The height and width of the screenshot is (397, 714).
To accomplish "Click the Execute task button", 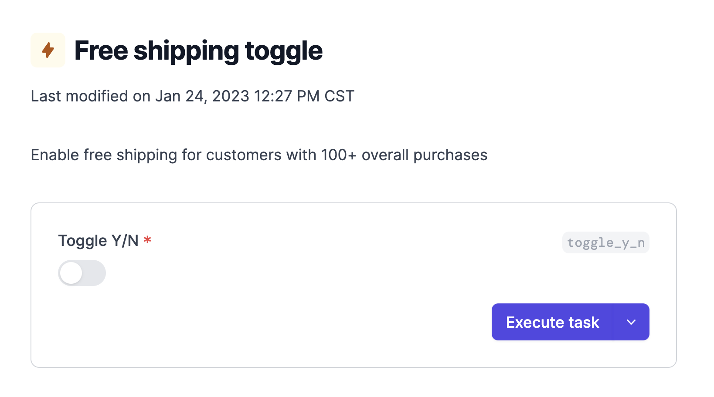I will point(553,322).
